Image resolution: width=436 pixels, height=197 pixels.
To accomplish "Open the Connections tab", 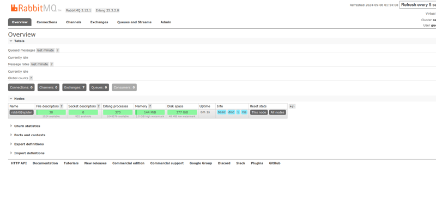I will [47, 22].
